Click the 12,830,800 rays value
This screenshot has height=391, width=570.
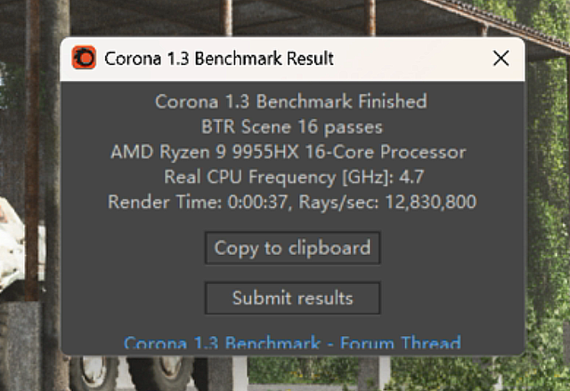pos(427,202)
